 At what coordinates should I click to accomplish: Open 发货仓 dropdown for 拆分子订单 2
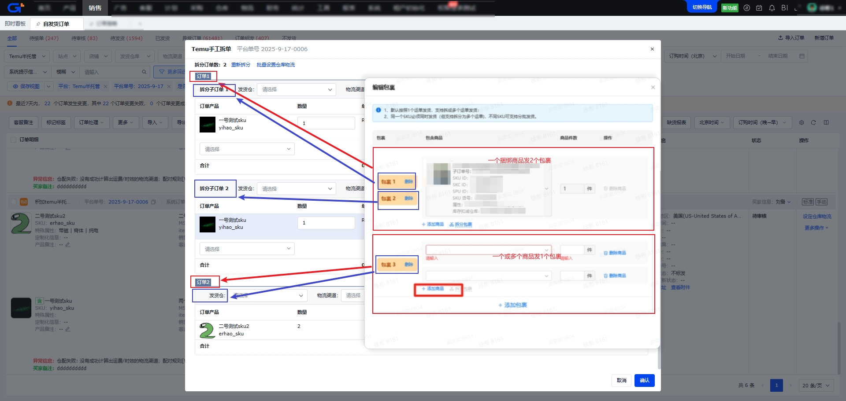click(x=297, y=189)
